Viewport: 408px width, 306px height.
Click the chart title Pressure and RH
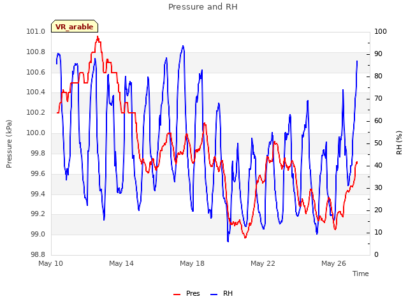pyautogui.click(x=203, y=7)
